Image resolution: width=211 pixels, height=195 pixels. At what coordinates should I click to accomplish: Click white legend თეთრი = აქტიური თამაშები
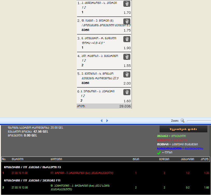(177, 144)
